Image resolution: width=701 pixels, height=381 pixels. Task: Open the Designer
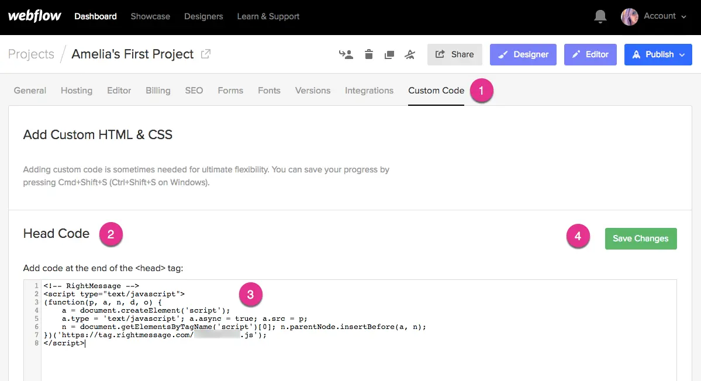pyautogui.click(x=523, y=54)
